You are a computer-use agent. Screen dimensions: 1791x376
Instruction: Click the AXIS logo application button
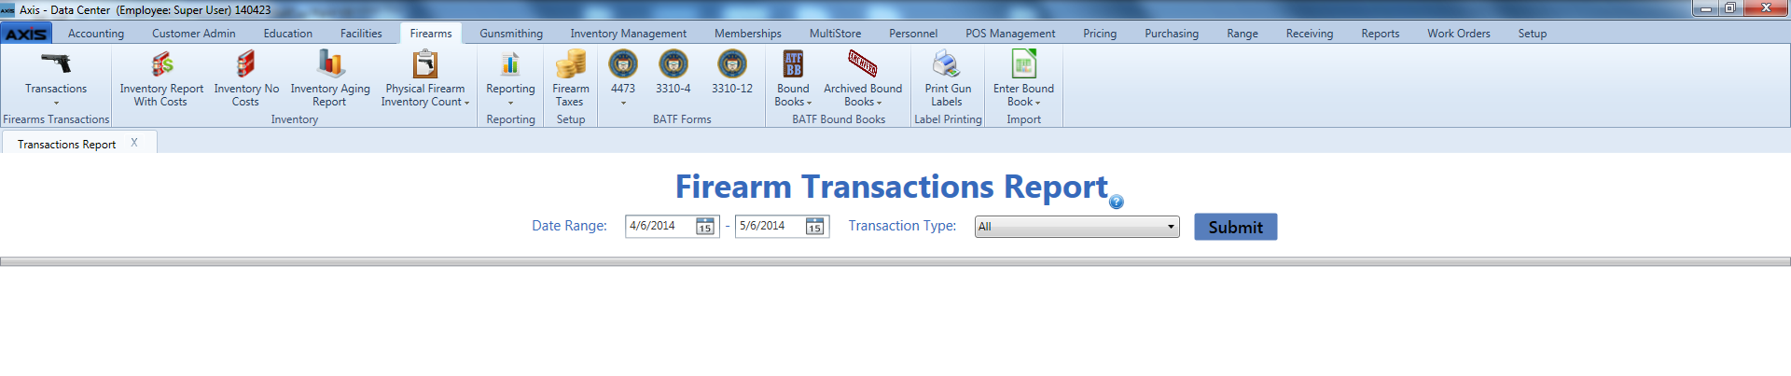click(26, 34)
